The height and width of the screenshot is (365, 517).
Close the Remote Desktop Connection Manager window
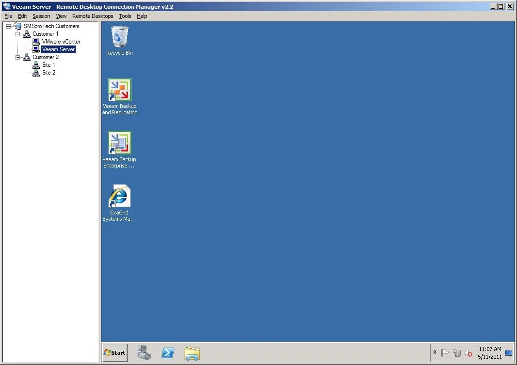coord(510,7)
